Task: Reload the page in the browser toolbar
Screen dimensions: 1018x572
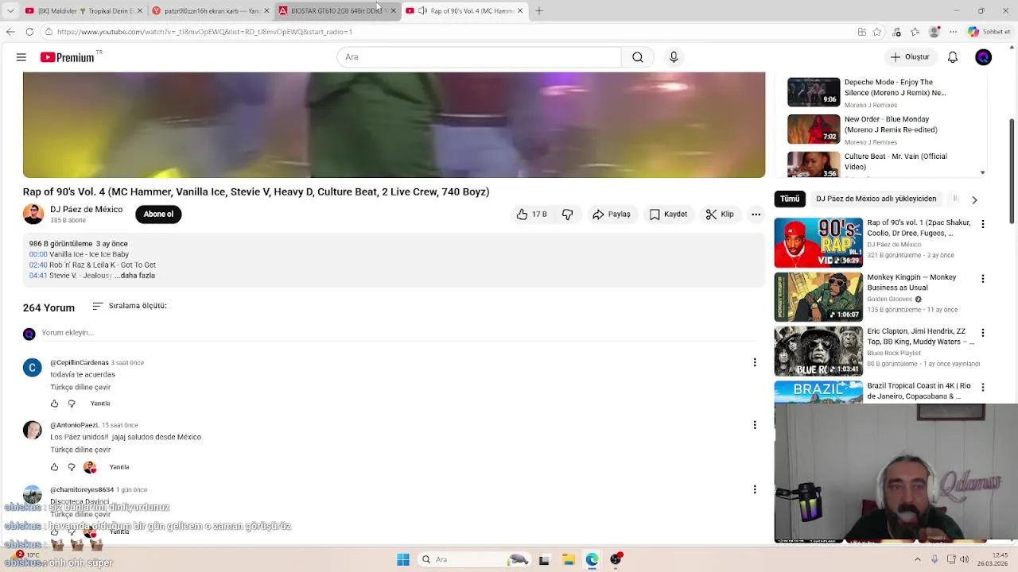Action: (29, 32)
